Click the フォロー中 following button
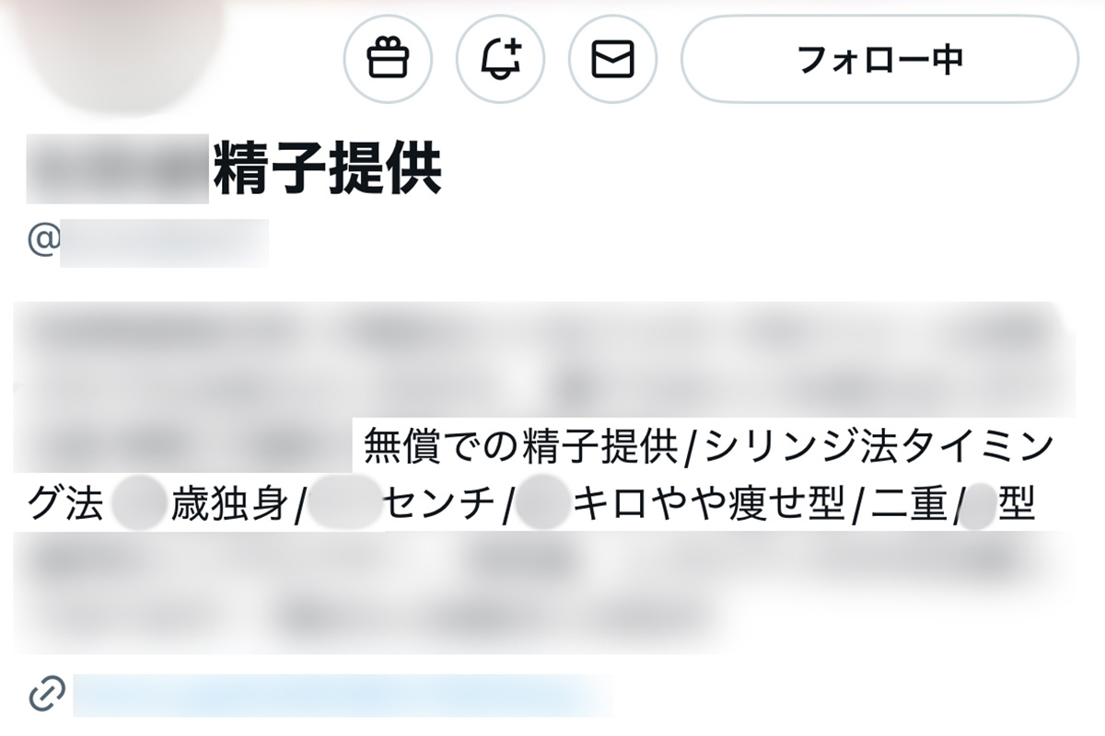Viewport: 1105px width, 736px height. pyautogui.click(x=879, y=59)
